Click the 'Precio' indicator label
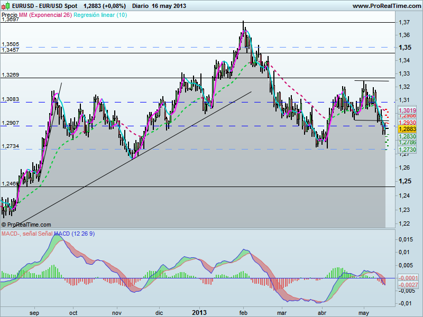The height and width of the screenshot is (317, 423). (10, 15)
